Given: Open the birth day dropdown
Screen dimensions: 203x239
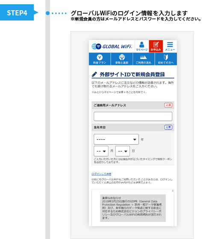Looking at the screenshot, I should [123, 151].
